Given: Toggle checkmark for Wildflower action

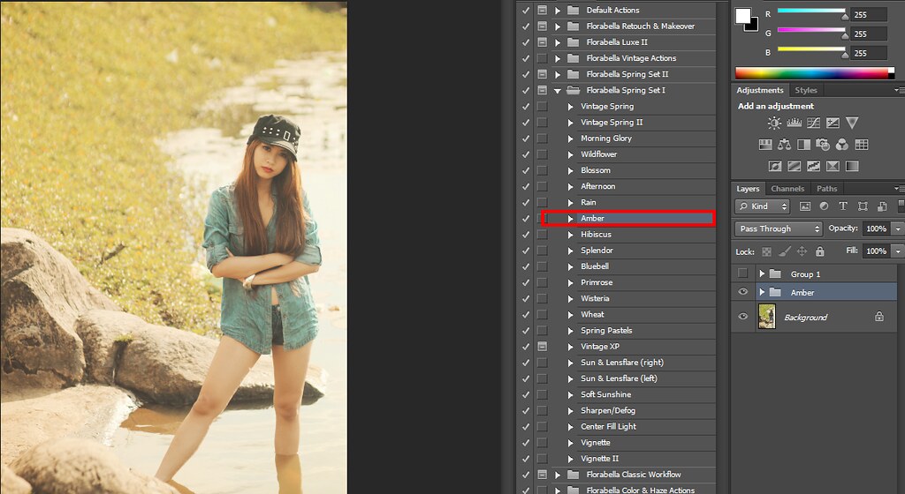Looking at the screenshot, I should click(526, 154).
